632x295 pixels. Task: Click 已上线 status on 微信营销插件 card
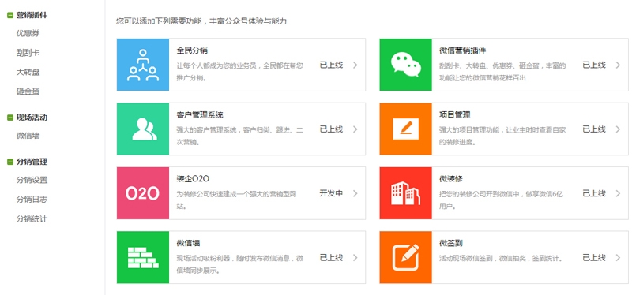pos(594,65)
